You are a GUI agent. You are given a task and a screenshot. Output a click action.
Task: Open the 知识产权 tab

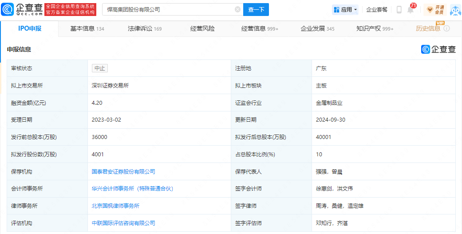pos(375,28)
